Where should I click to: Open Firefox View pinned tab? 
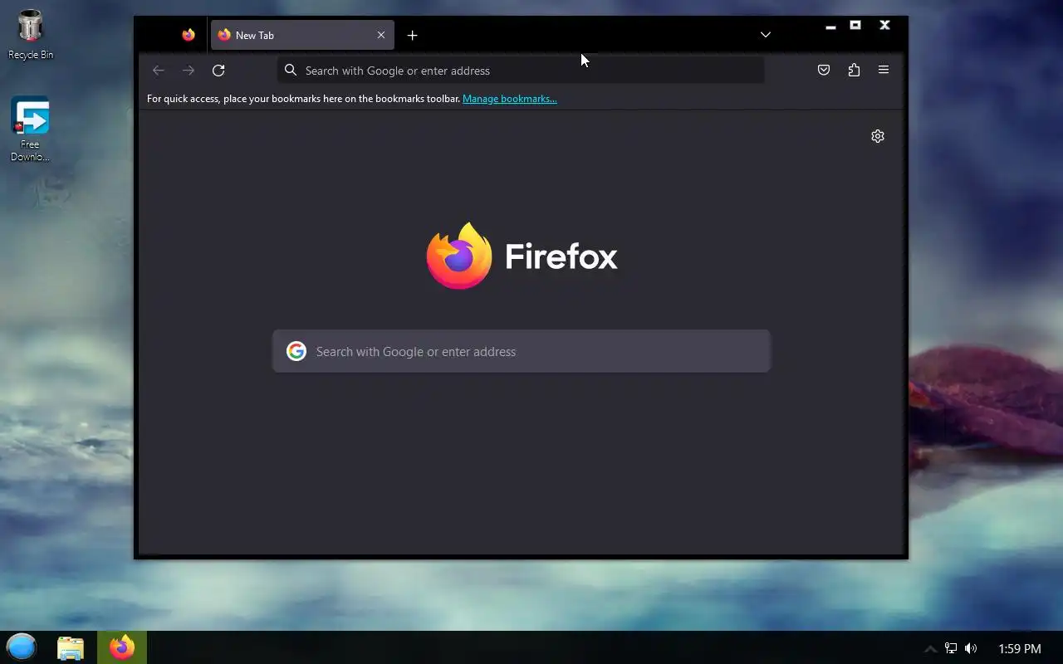click(x=189, y=35)
